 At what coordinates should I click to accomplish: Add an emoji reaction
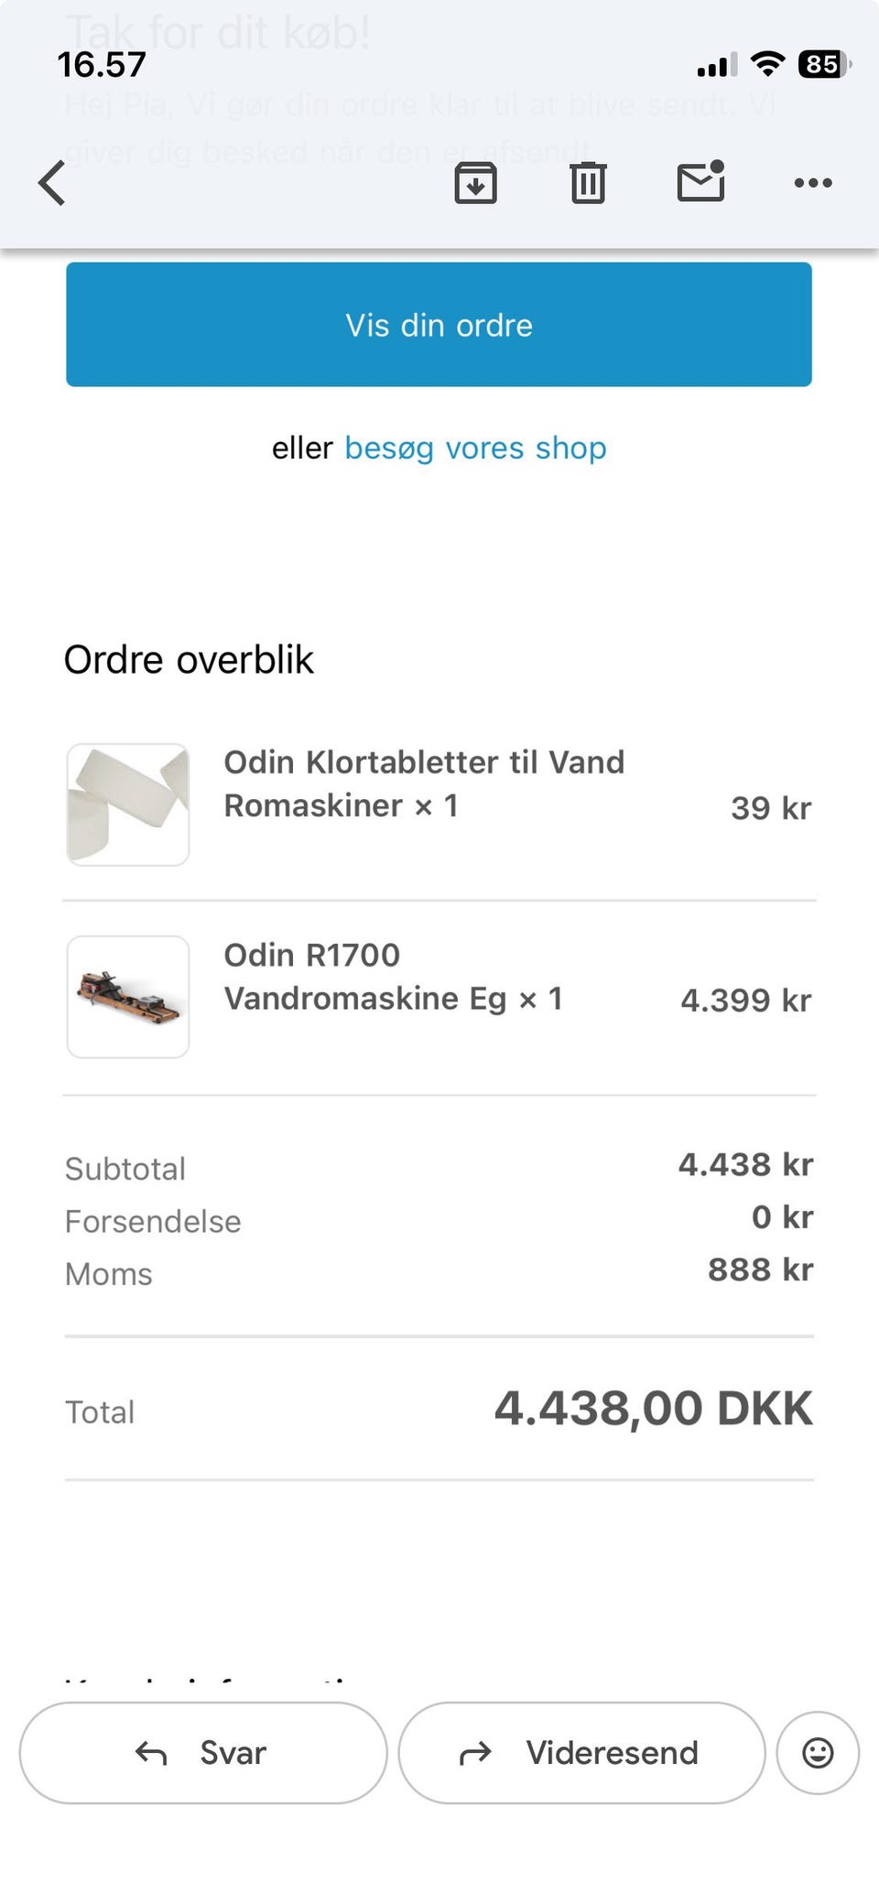tap(818, 1753)
